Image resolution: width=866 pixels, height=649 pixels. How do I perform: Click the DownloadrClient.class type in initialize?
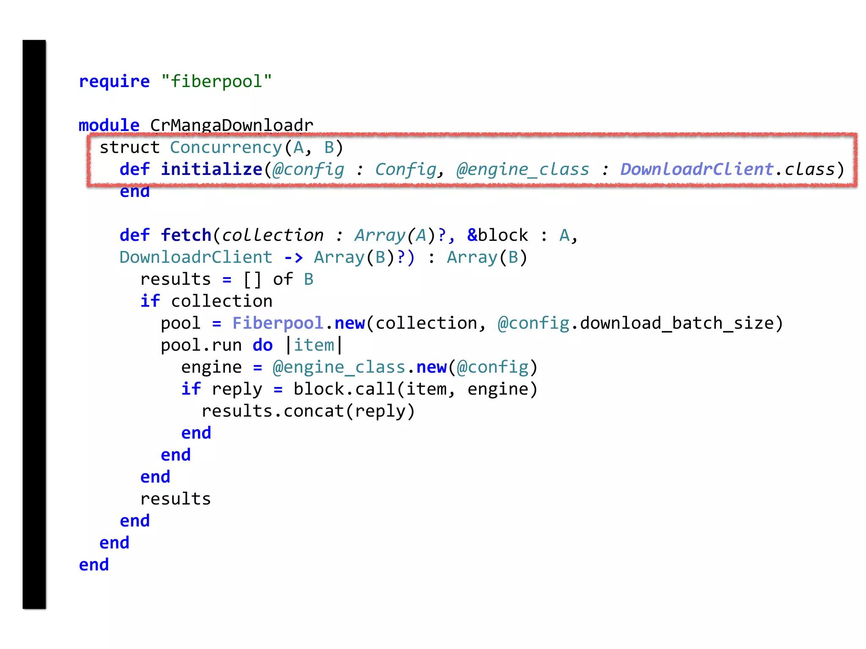point(728,169)
